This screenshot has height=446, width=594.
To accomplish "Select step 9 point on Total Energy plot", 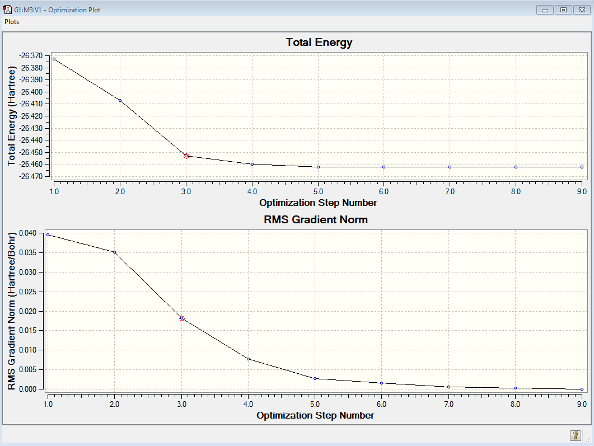I will 582,167.
